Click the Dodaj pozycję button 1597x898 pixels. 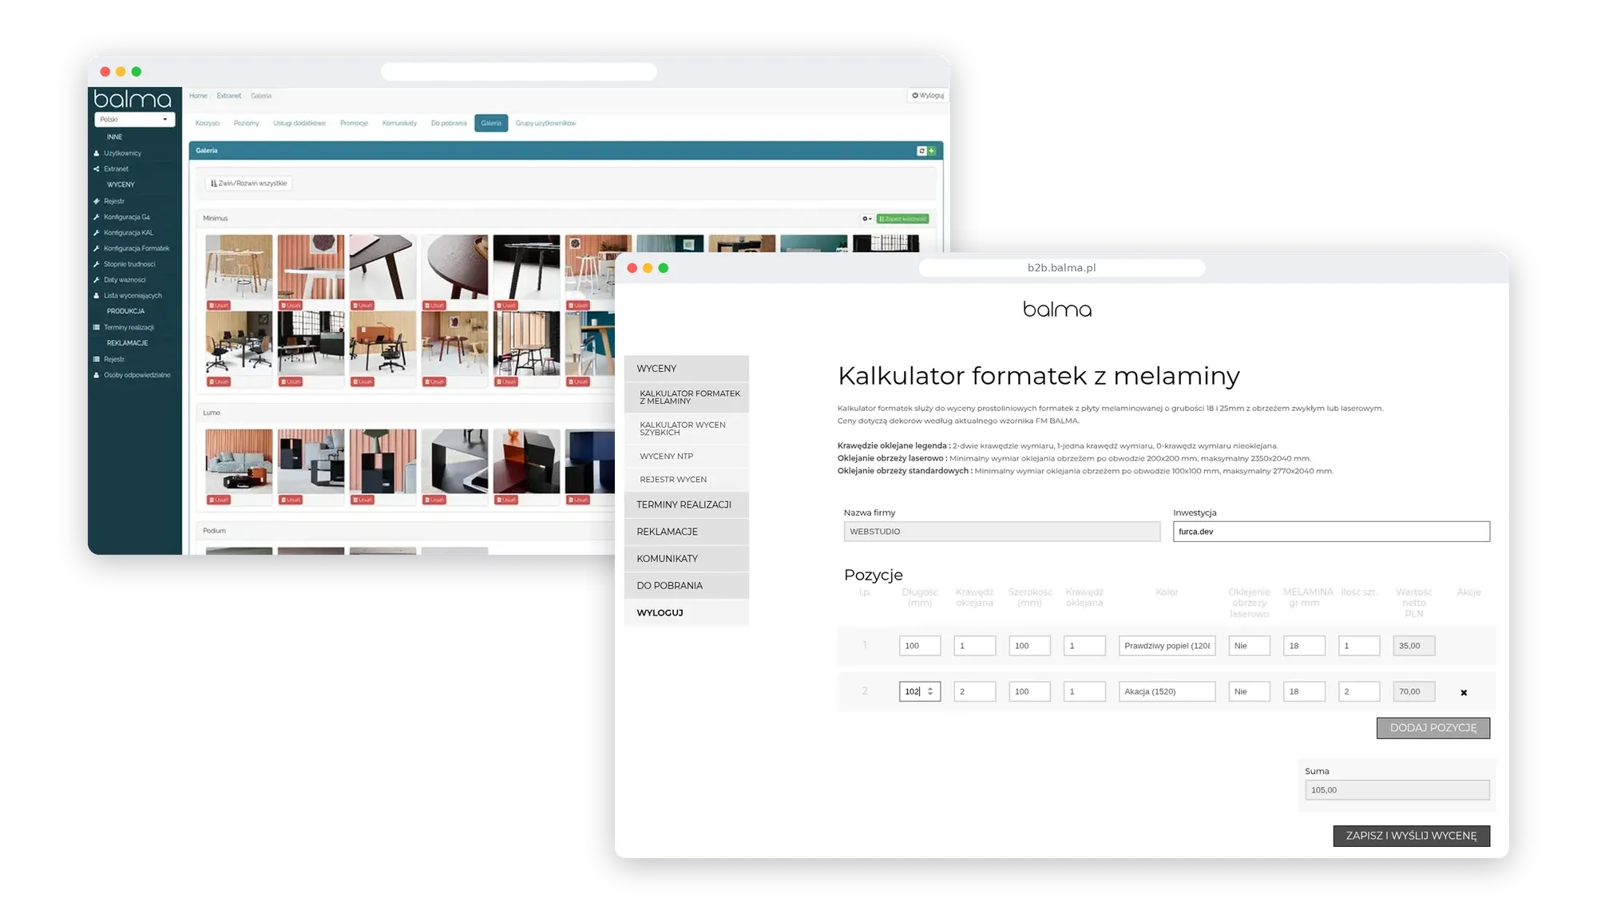tap(1433, 728)
